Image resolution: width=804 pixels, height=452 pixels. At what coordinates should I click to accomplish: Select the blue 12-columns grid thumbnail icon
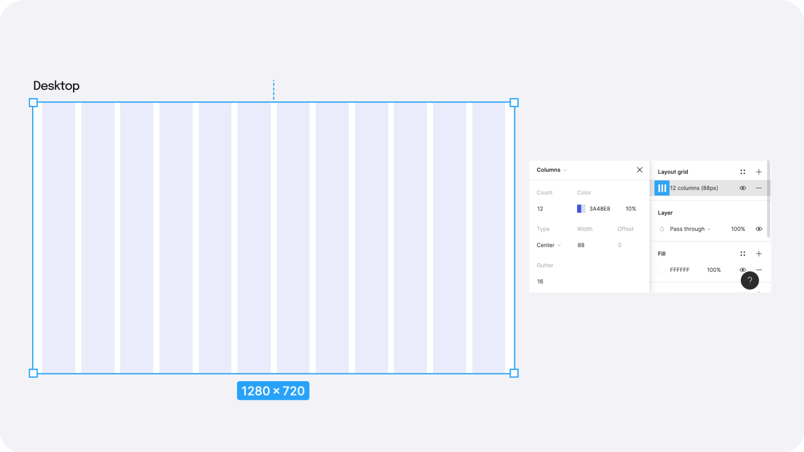(662, 188)
